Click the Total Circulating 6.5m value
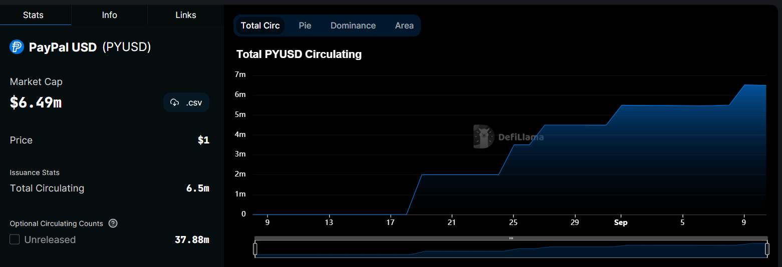This screenshot has width=782, height=267. (x=197, y=188)
